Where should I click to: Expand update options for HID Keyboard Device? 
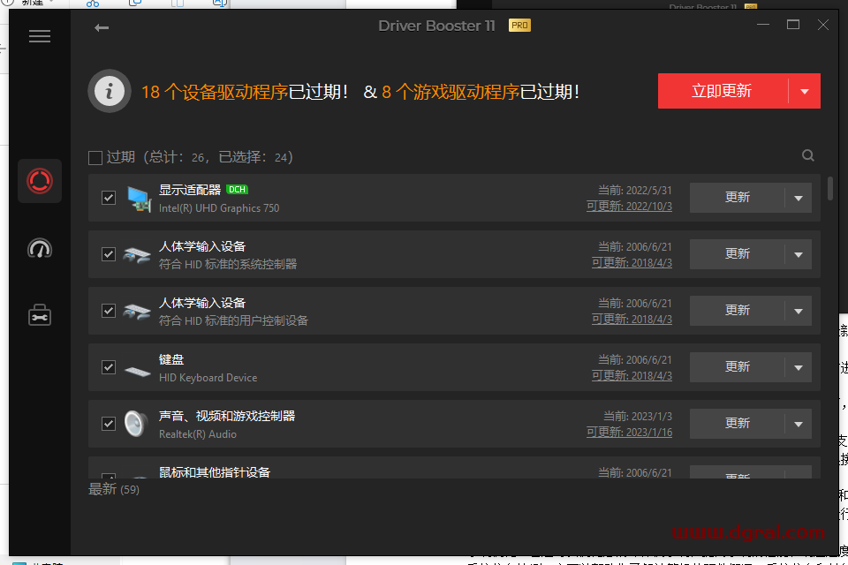799,367
